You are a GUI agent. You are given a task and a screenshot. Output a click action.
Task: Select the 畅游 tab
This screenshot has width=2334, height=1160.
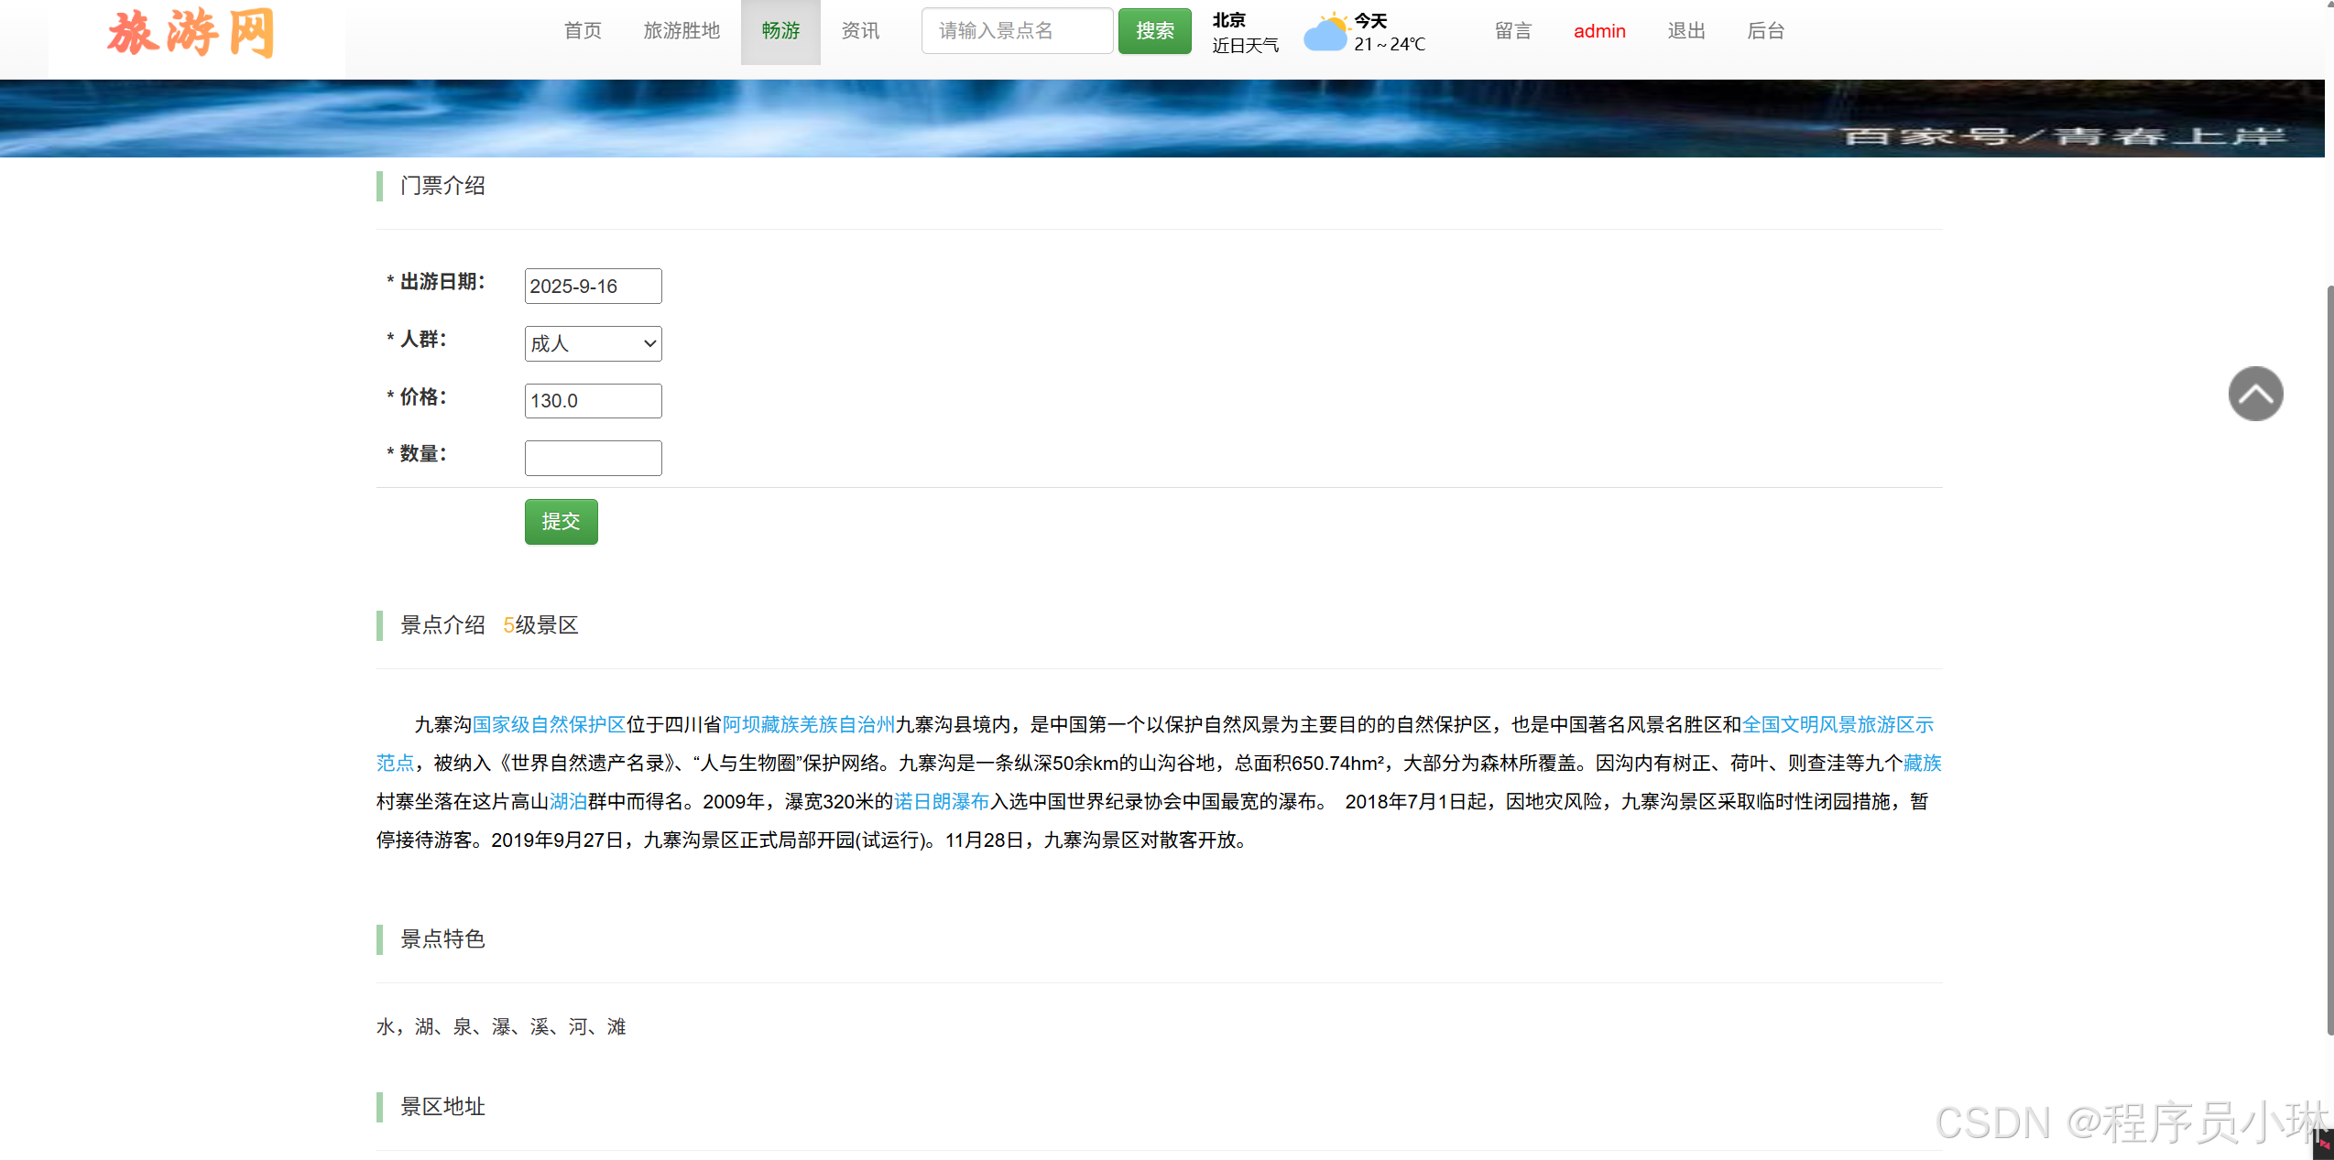[780, 30]
